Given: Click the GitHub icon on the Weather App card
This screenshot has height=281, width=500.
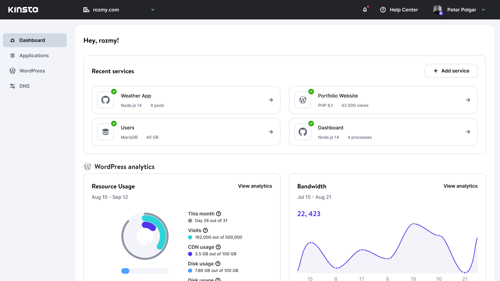Looking at the screenshot, I should coord(105,100).
